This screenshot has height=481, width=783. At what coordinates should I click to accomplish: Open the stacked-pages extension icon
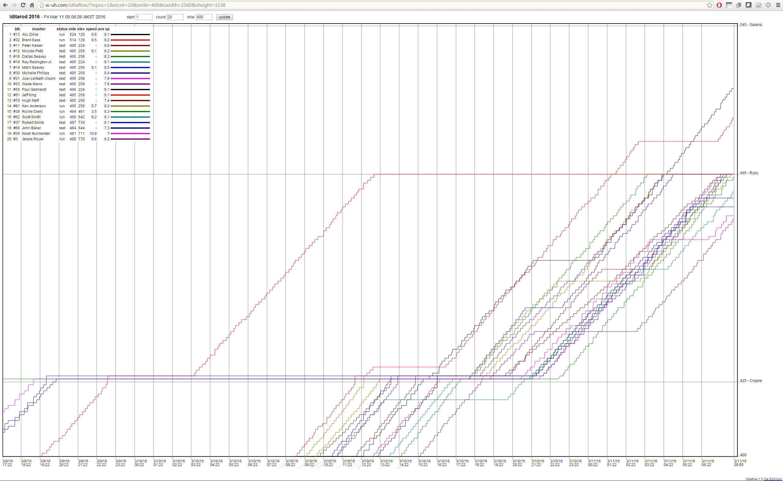(739, 5)
